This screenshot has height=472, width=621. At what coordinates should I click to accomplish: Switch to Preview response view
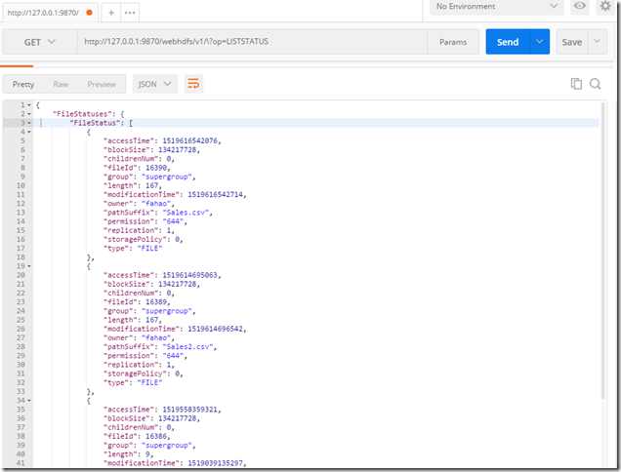(101, 84)
